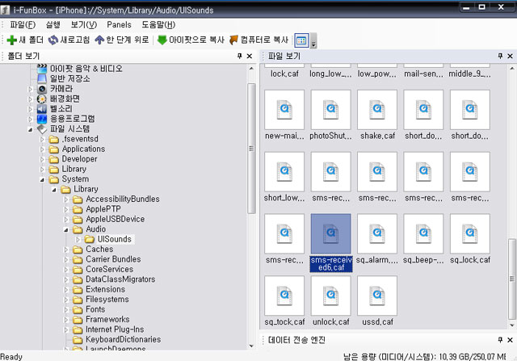Collapse the System folder node
Screen dimensions: 517x361
(42, 179)
